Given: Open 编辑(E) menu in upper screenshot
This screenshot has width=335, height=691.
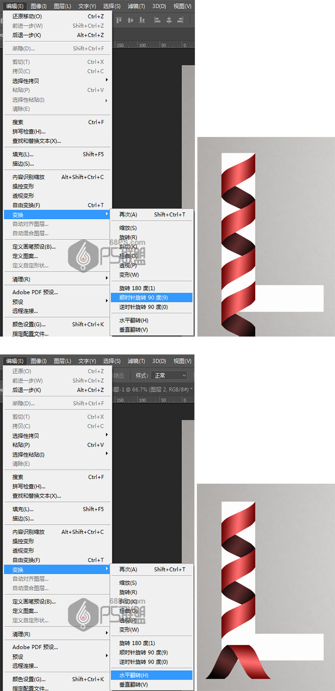Looking at the screenshot, I should click(x=15, y=6).
